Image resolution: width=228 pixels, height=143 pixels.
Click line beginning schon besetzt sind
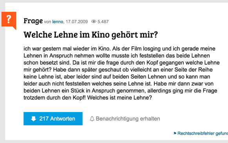(121, 63)
